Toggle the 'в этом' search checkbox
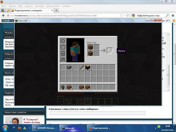Screen dimensions: 176x132 tap(6, 85)
